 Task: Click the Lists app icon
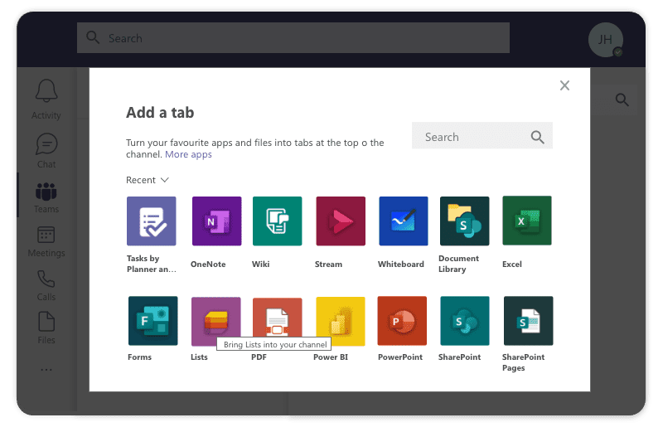click(216, 318)
